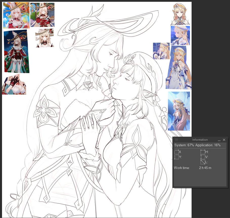The width and height of the screenshot is (230, 218).
Task: Select the small purple-toned elf reference
Action: (161, 51)
